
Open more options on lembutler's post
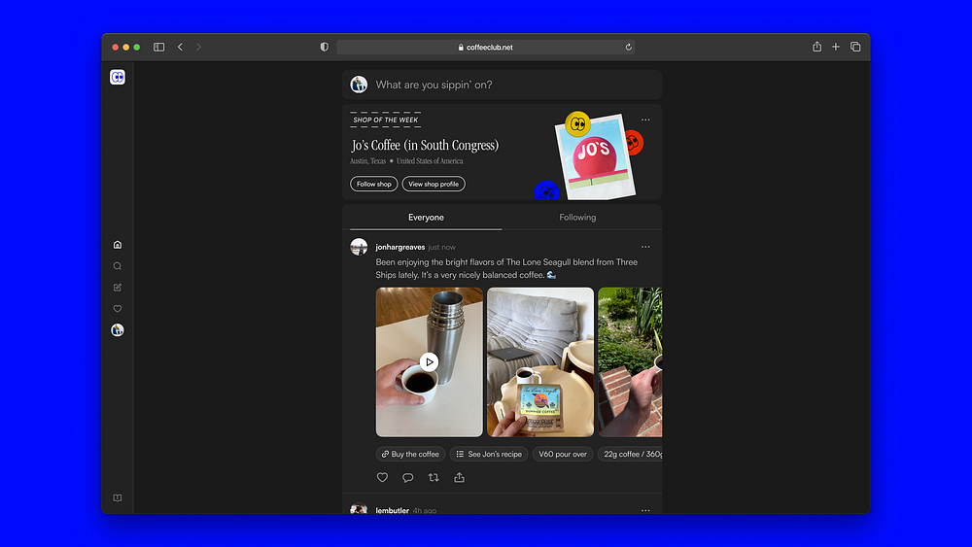[645, 510]
